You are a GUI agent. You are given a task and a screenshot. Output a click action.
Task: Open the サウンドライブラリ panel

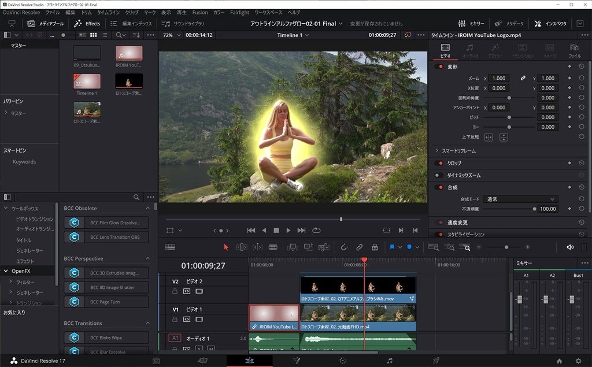coord(183,24)
